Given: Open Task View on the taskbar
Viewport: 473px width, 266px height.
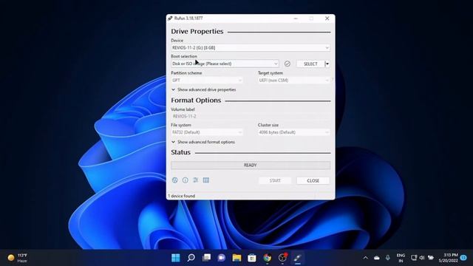Looking at the screenshot, I should pyautogui.click(x=206, y=258).
